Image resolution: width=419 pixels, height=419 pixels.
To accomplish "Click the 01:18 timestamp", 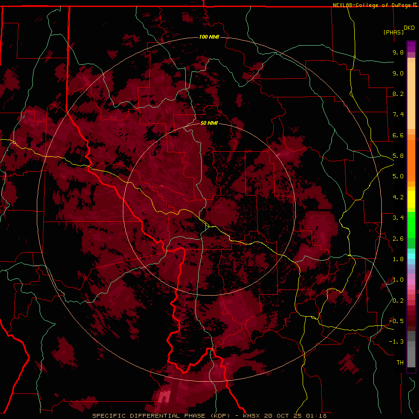I will pos(317,416).
